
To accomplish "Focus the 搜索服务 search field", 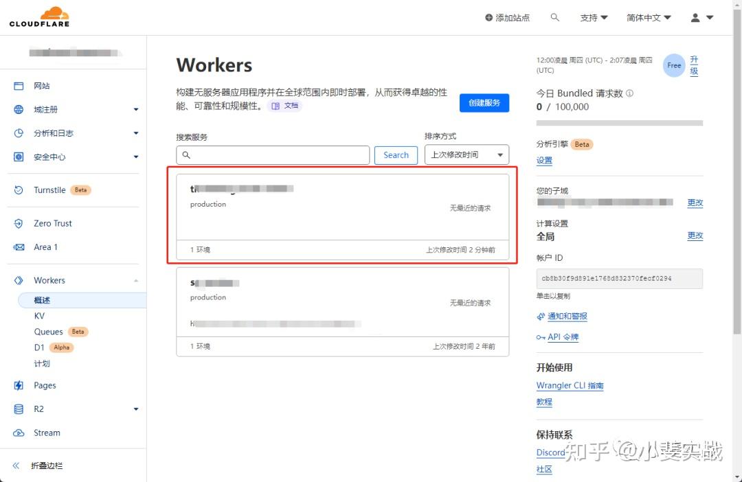I will 273,155.
